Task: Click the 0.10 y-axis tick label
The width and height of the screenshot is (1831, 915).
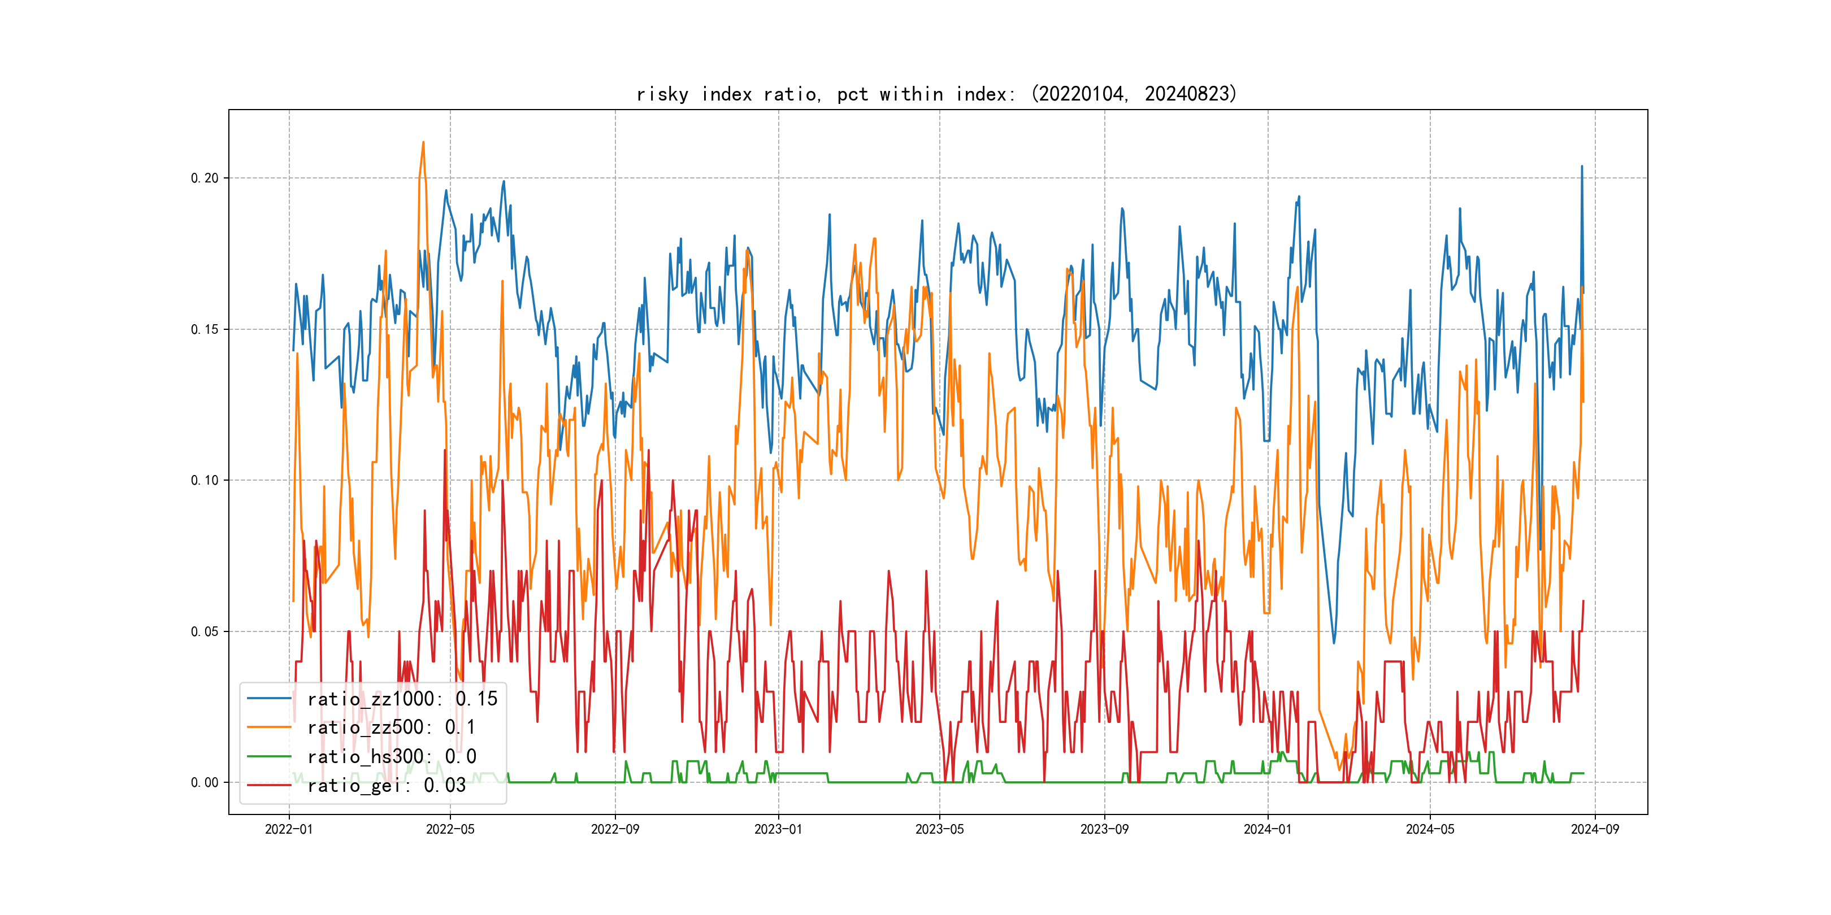Action: pos(205,480)
